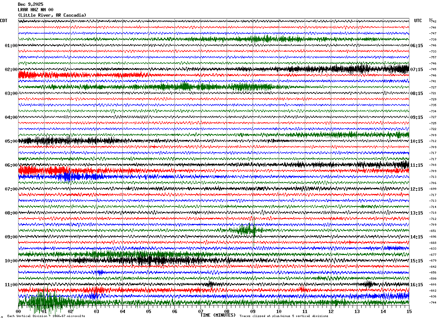Click the DC offset value "-741"
The width and height of the screenshot is (438, 321).
coord(433,81)
